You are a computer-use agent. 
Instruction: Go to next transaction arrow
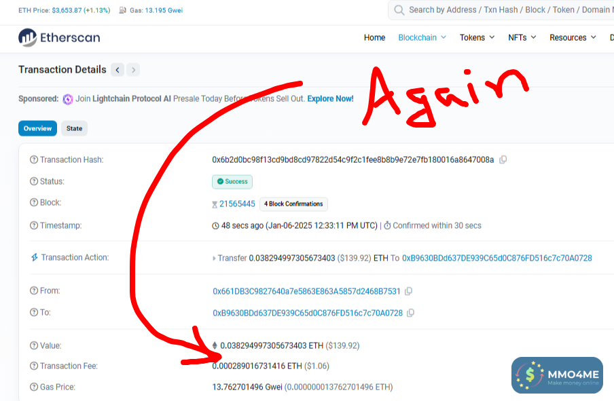(133, 70)
